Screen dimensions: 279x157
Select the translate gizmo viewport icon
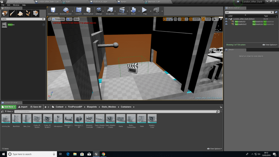[x=165, y=19]
